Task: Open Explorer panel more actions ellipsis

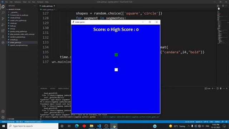Action: click(35, 6)
